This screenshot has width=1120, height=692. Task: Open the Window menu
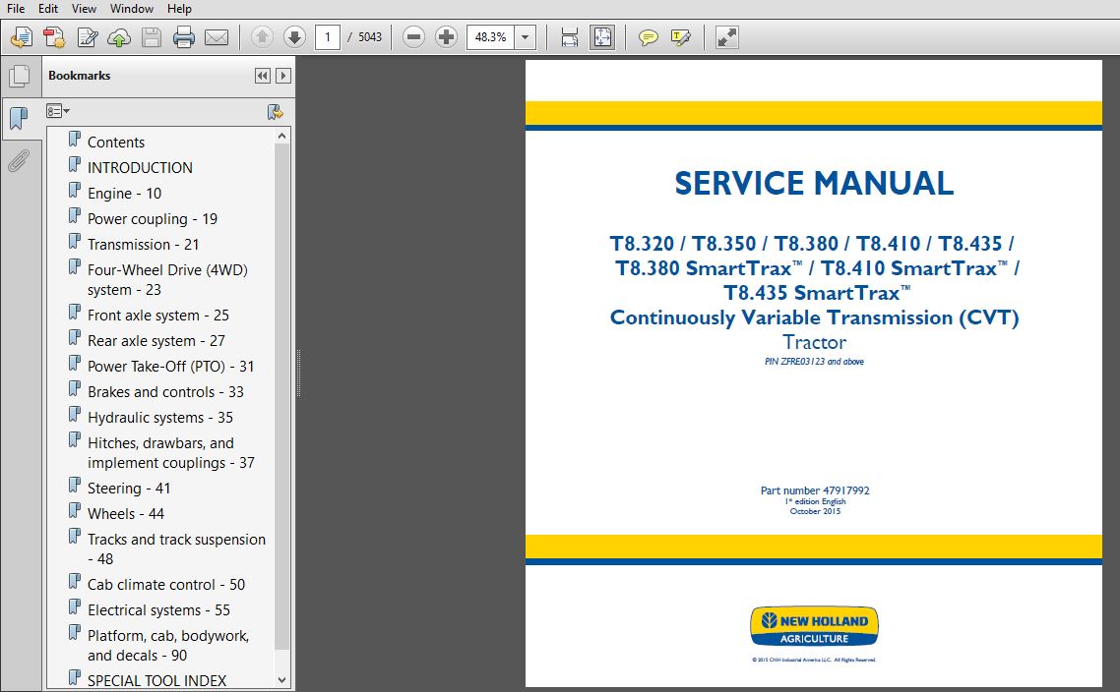tap(132, 9)
